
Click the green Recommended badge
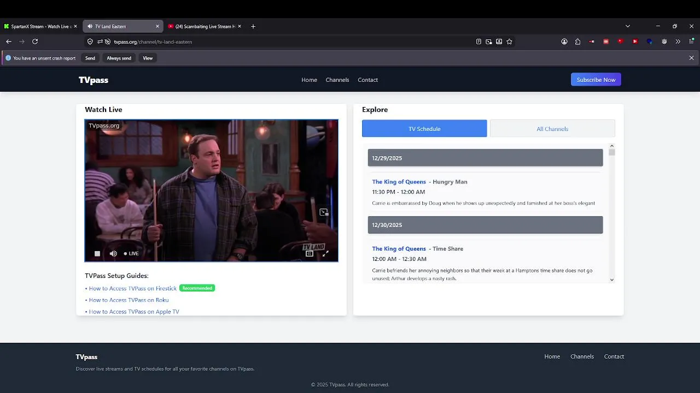click(197, 288)
